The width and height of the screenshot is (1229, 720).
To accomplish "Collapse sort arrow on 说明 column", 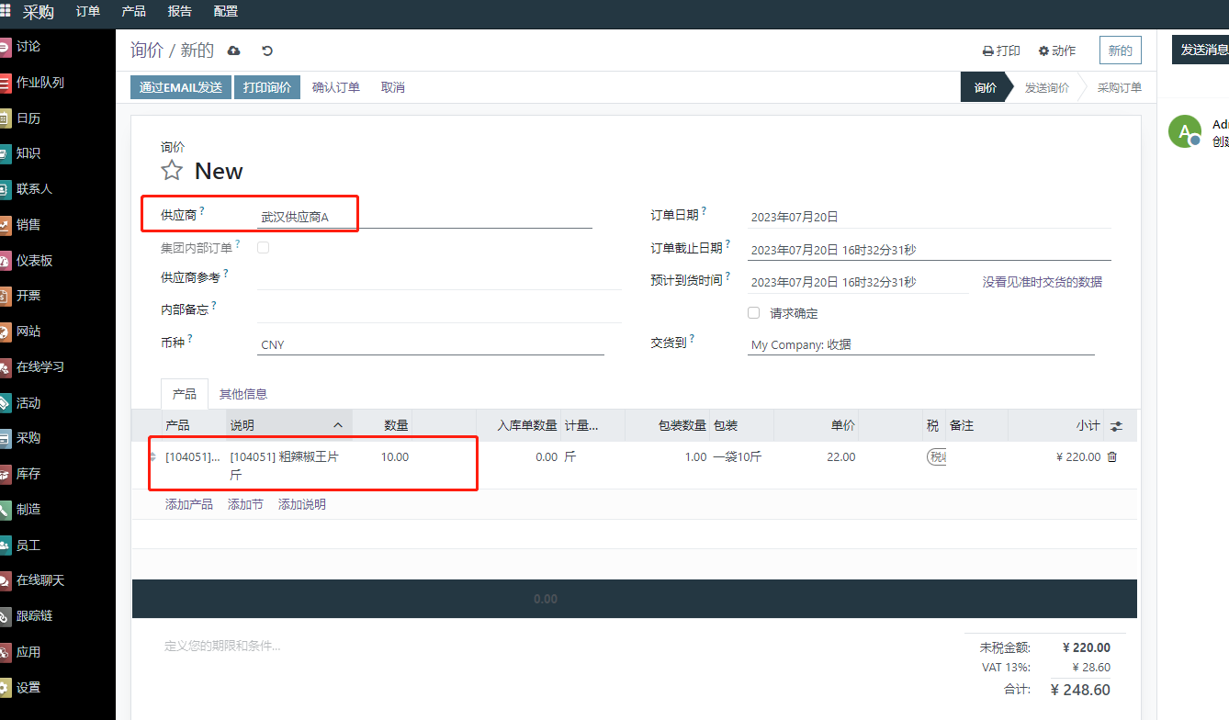I will (337, 425).
